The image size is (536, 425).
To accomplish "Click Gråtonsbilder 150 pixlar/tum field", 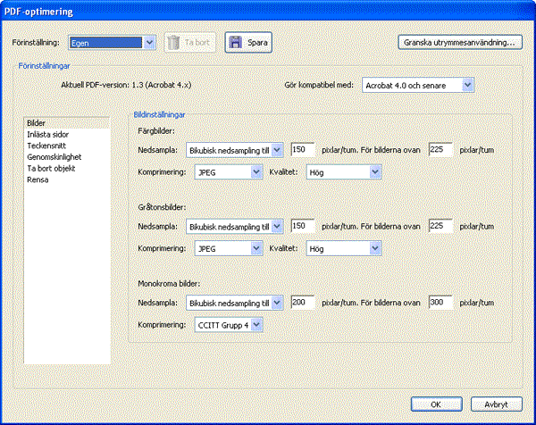I will [303, 226].
